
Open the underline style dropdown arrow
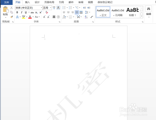click(29, 12)
